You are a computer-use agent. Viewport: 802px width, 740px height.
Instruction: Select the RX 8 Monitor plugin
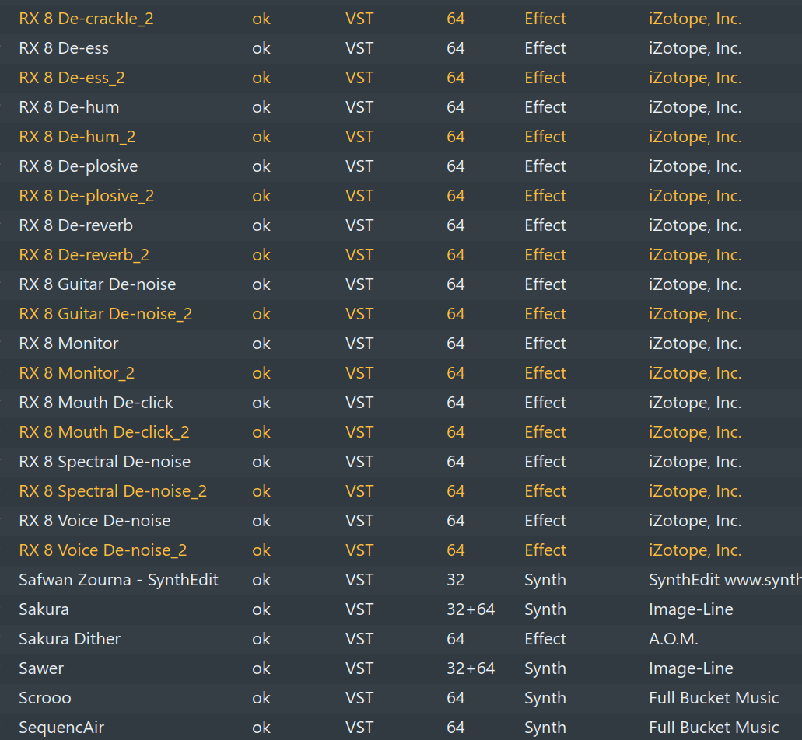pyautogui.click(x=68, y=344)
